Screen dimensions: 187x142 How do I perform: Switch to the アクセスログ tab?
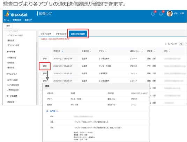[x=61, y=34]
